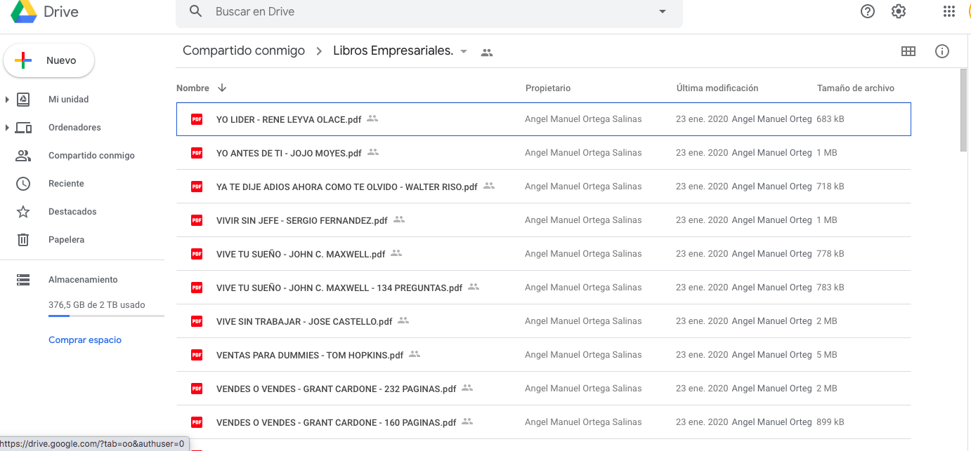Click the Compartido conmigo people icon
The width and height of the screenshot is (971, 451).
click(x=23, y=156)
